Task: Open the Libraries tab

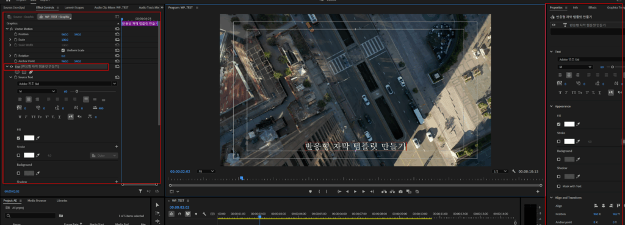Action: 62,201
